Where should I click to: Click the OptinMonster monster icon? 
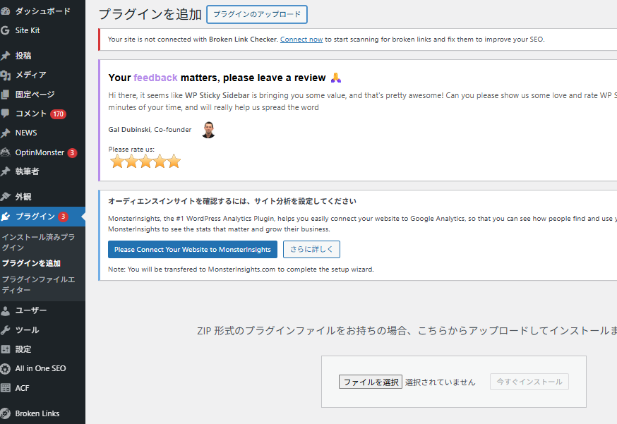click(x=6, y=152)
